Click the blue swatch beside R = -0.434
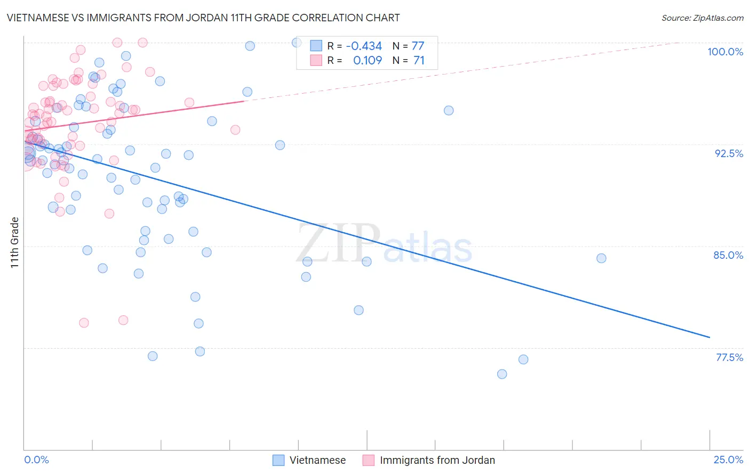Image resolution: width=750 pixels, height=475 pixels. click(316, 46)
